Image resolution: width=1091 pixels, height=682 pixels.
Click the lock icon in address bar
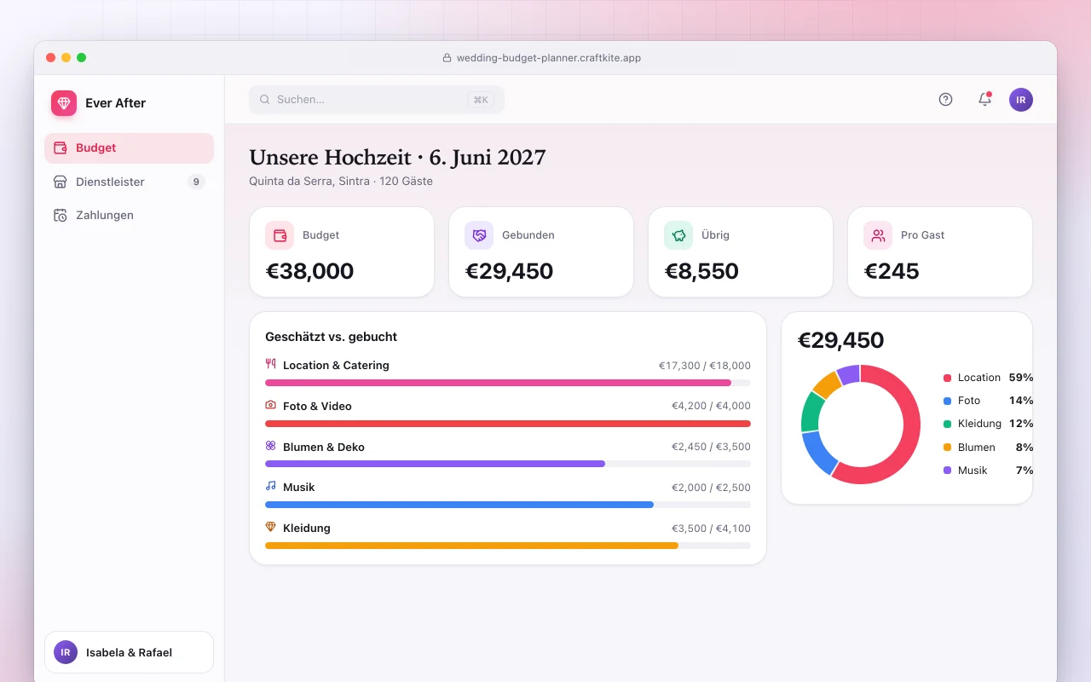pos(447,58)
